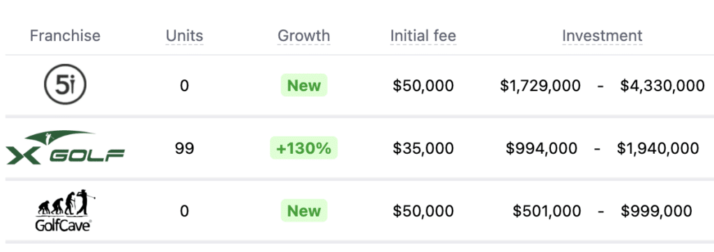Click the New growth badge for GolfCave

(304, 211)
